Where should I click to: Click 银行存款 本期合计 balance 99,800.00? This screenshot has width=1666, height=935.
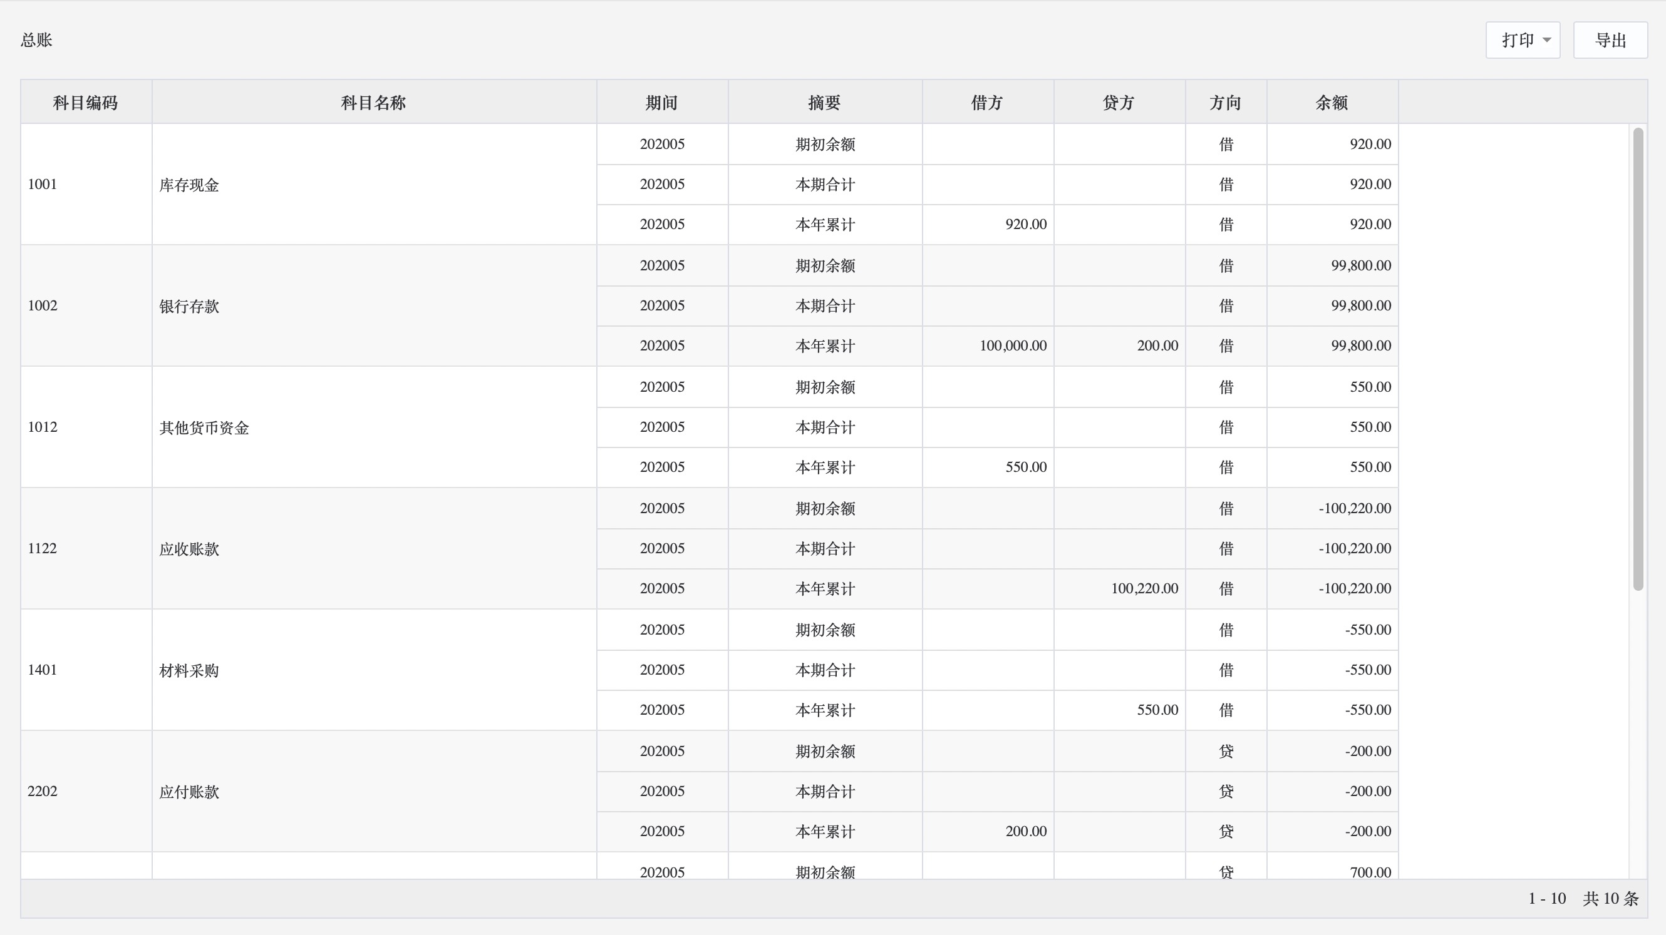(1332, 305)
